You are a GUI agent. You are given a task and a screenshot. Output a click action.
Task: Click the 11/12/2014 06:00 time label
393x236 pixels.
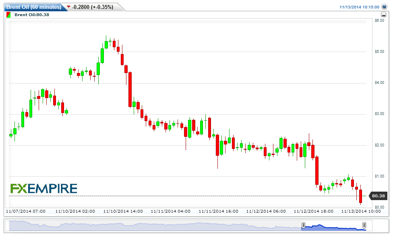(266, 211)
